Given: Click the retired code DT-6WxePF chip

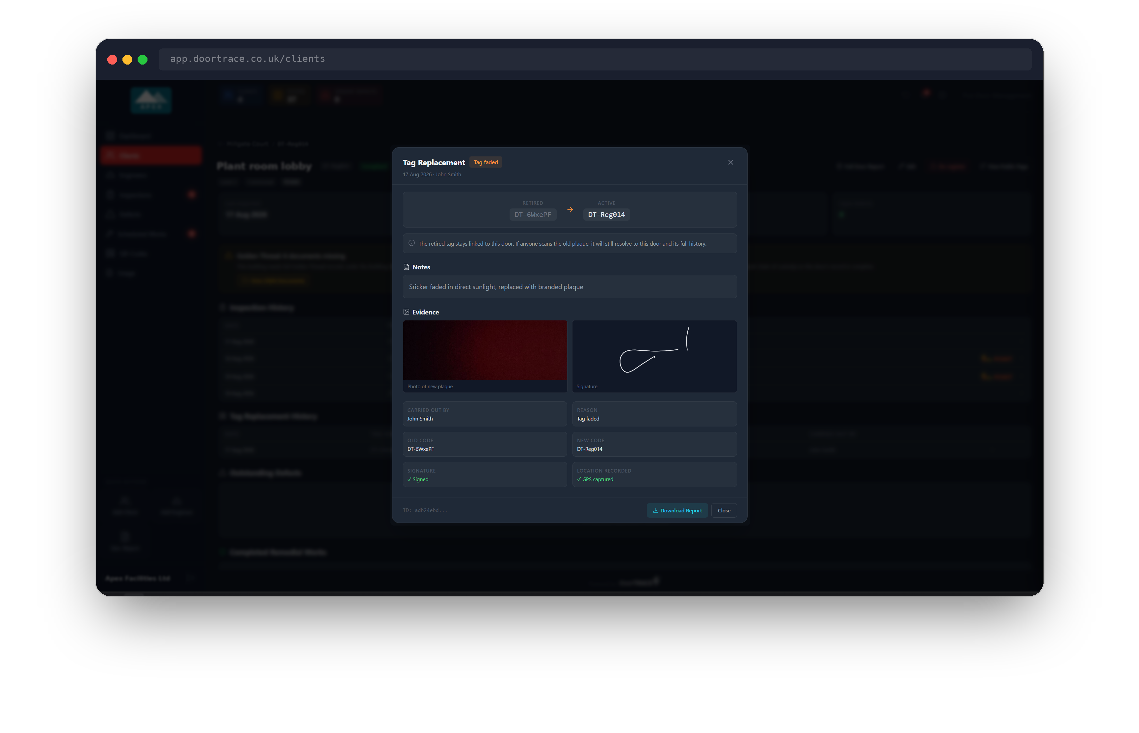Looking at the screenshot, I should point(532,215).
